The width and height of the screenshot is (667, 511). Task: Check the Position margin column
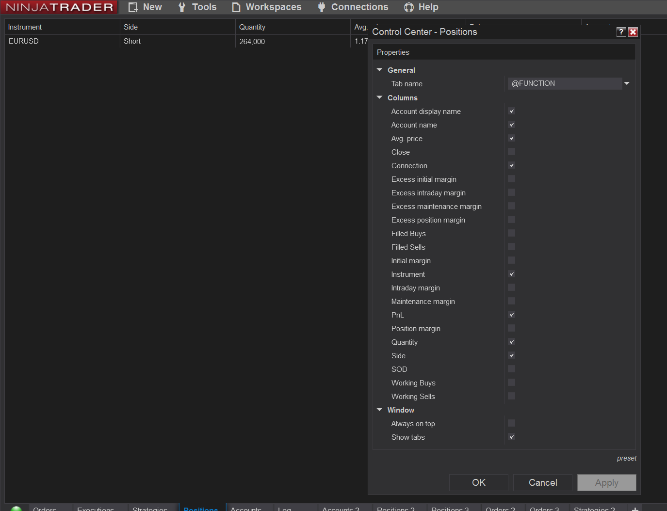[511, 328]
